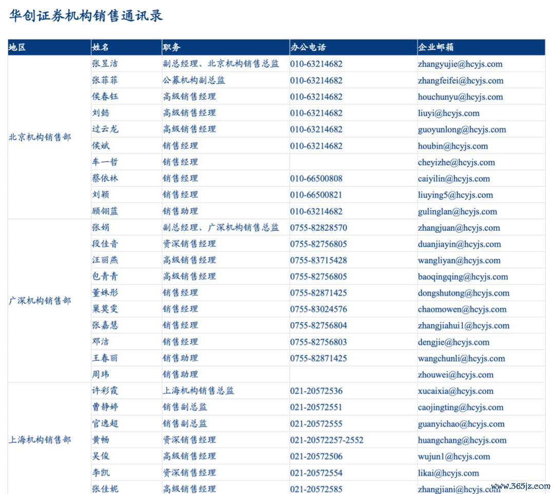Click the phone number 0755-83024576
The image size is (554, 494).
pos(319,309)
